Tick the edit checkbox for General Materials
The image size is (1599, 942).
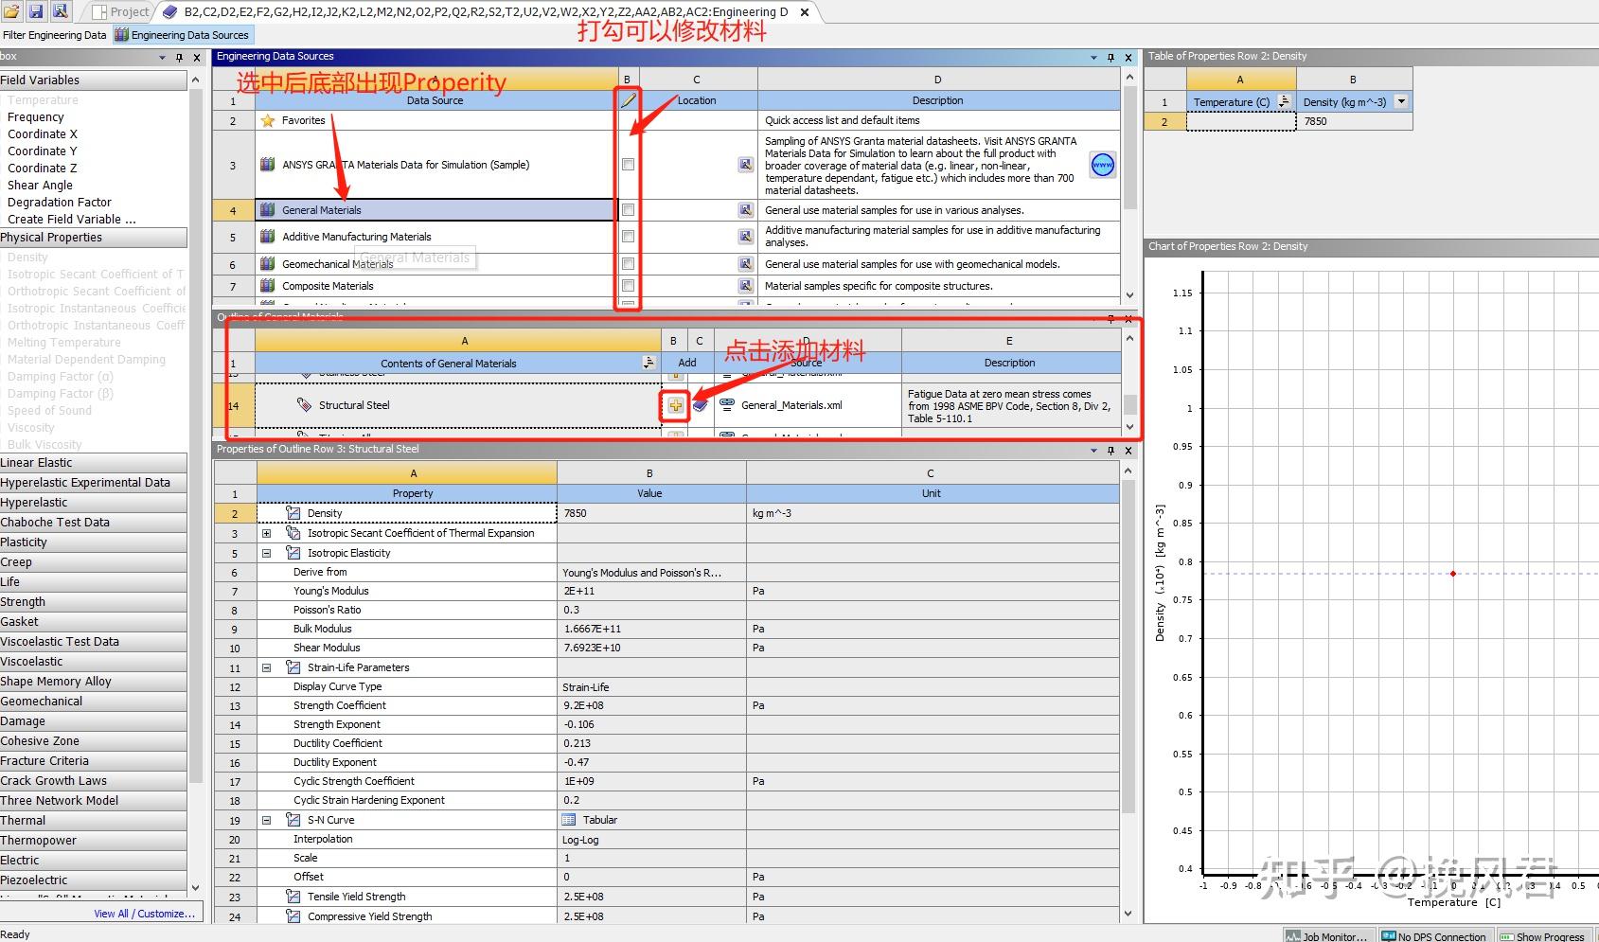coord(628,210)
